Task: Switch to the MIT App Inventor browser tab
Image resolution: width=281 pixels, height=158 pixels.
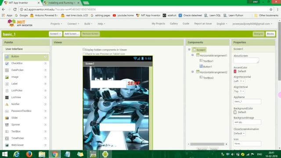Action: pos(22,3)
